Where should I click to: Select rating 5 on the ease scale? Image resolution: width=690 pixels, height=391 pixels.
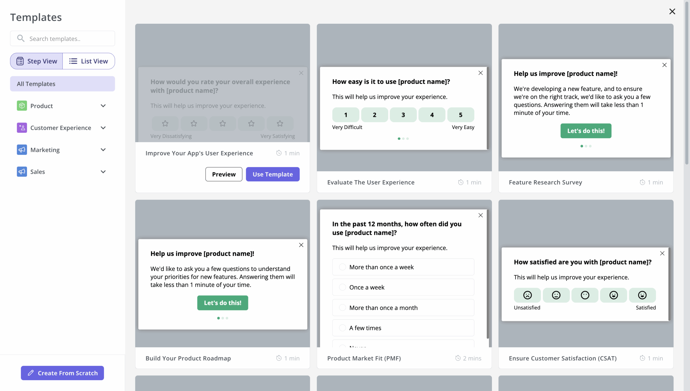460,115
